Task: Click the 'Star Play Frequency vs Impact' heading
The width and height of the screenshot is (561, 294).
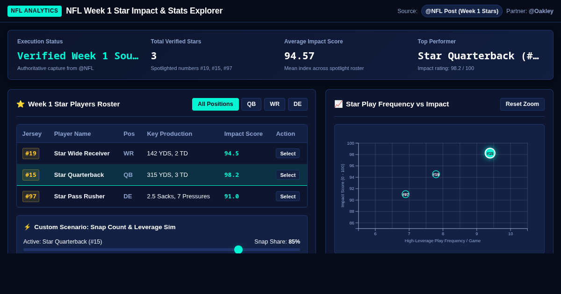Action: [x=397, y=104]
